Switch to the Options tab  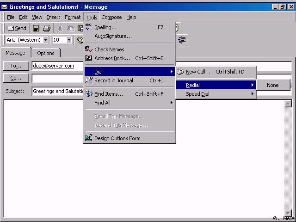pos(46,53)
